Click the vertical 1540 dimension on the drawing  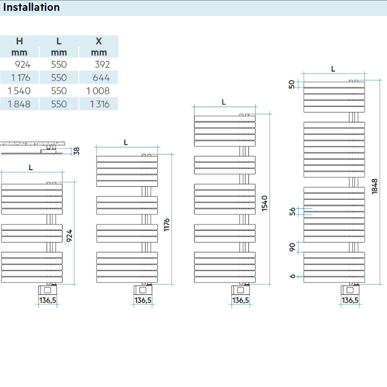(264, 203)
